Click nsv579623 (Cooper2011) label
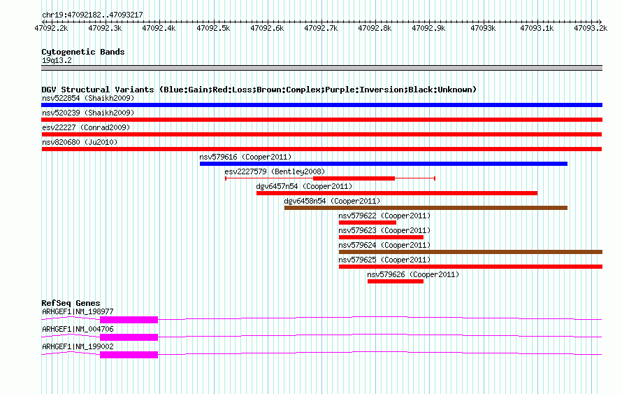This screenshot has width=622, height=394. (x=384, y=230)
